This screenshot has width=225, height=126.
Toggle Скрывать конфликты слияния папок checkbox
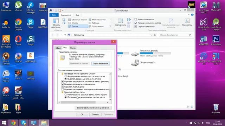coord(63,84)
